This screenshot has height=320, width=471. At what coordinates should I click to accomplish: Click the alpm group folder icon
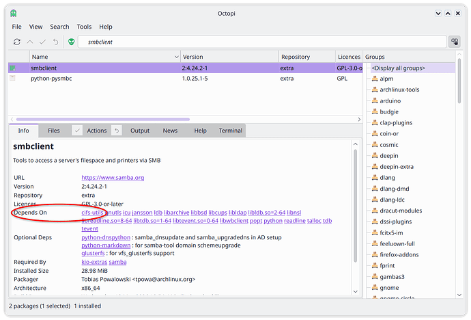(x=375, y=79)
